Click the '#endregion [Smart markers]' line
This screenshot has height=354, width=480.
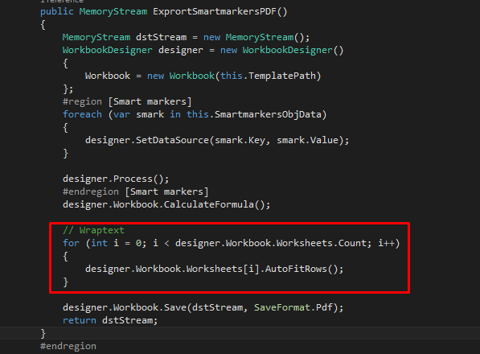click(136, 191)
